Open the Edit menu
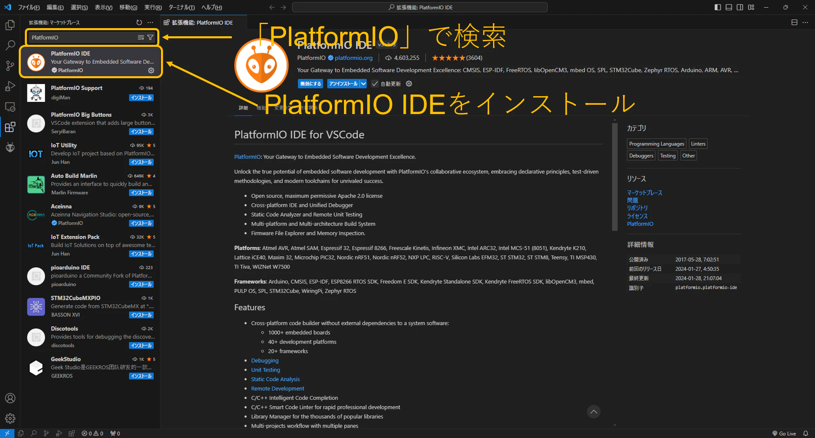Image resolution: width=815 pixels, height=438 pixels. pos(55,7)
